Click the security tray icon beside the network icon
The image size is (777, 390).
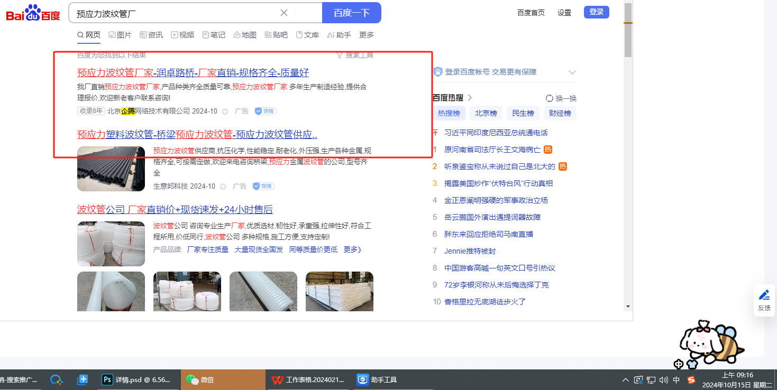click(638, 379)
